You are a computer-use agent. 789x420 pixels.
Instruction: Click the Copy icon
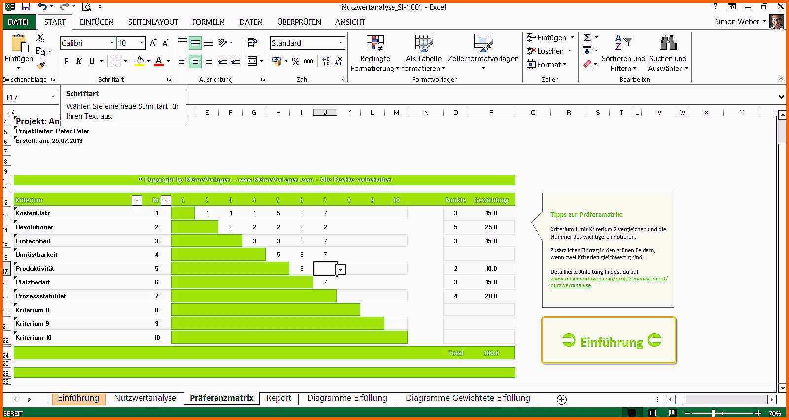[40, 51]
